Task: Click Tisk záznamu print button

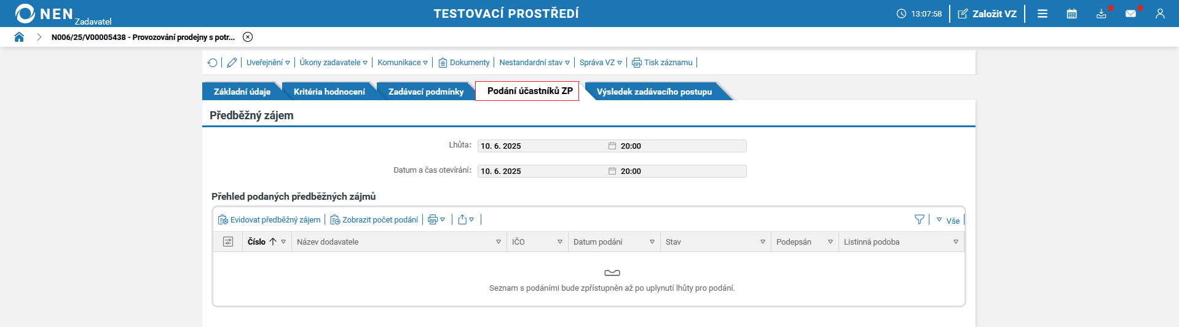Action: point(662,63)
